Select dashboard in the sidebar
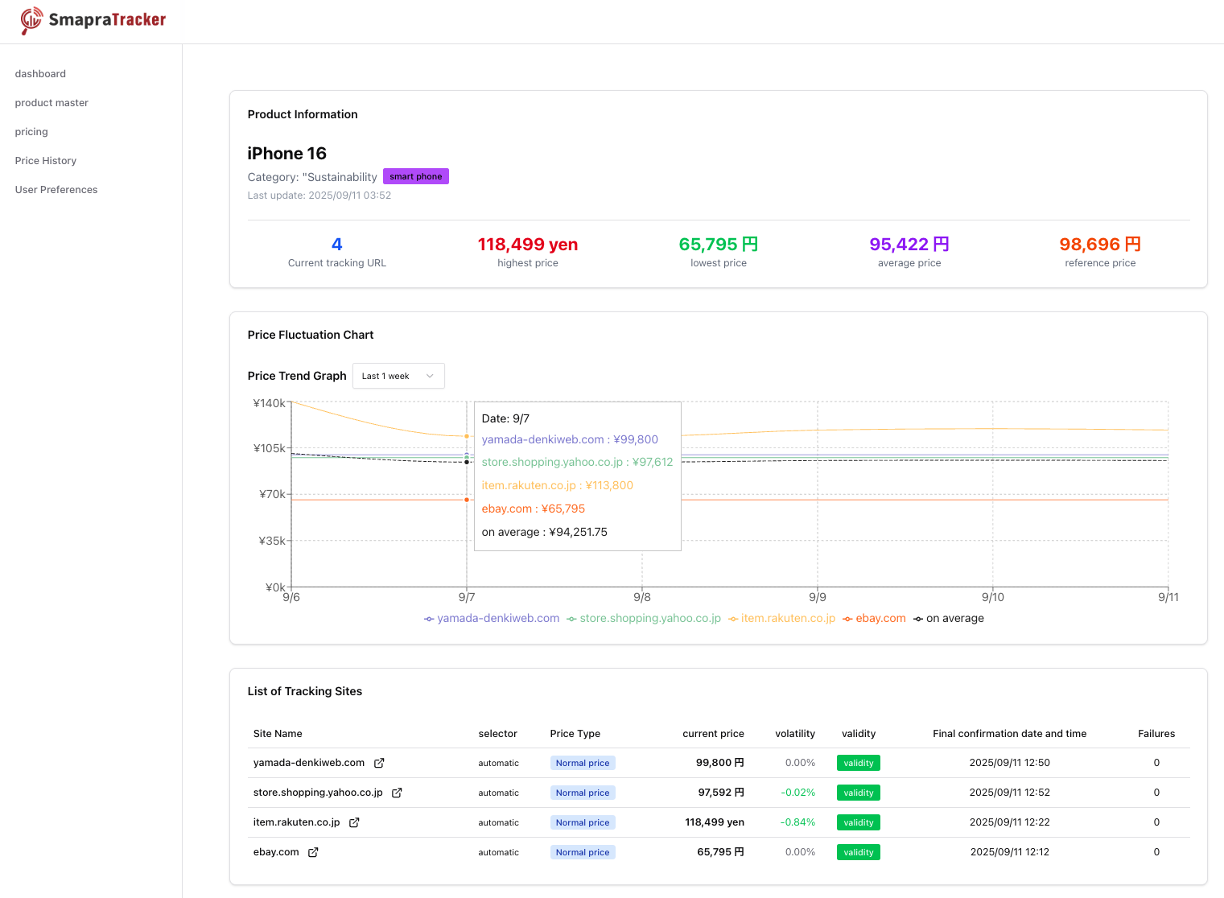1224x898 pixels. (40, 73)
